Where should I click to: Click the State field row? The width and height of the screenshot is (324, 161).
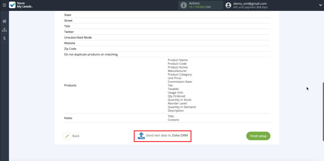167,15
